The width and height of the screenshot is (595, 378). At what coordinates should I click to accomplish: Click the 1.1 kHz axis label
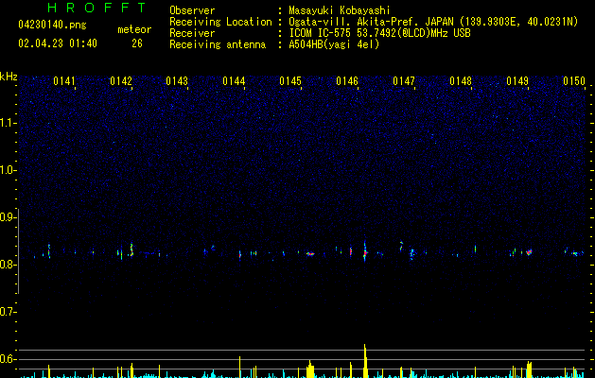[8, 123]
